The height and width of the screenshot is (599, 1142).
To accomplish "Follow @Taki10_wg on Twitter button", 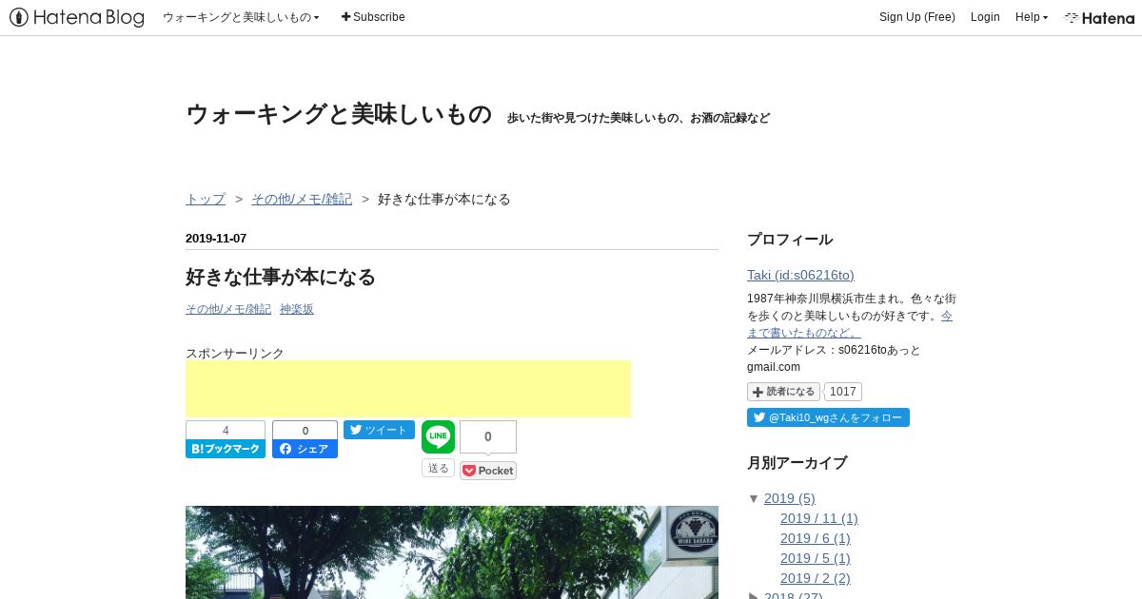I will (828, 417).
